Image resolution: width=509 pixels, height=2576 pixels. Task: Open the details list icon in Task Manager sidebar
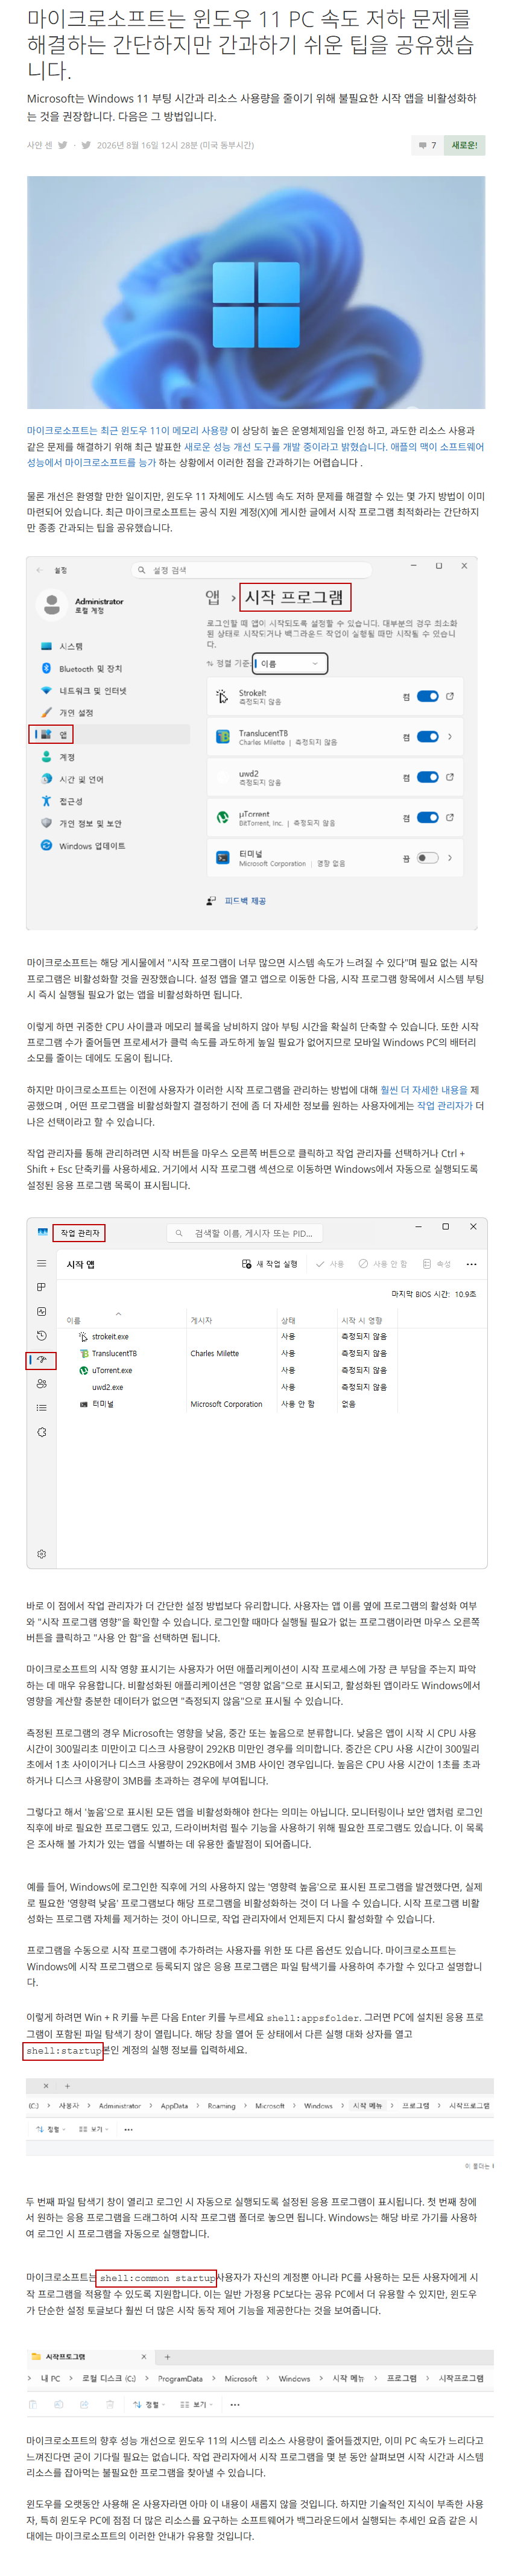pyautogui.click(x=41, y=1408)
